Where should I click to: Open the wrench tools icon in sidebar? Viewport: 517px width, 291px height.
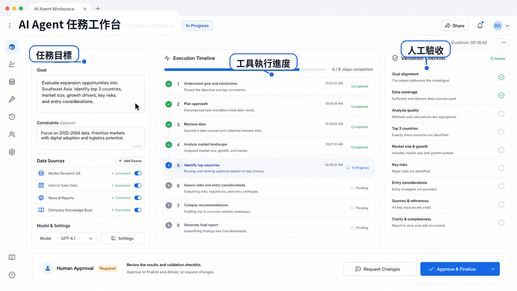tap(12, 99)
